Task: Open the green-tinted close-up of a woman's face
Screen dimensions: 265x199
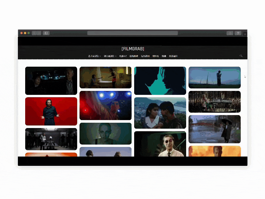Action: tap(105, 134)
